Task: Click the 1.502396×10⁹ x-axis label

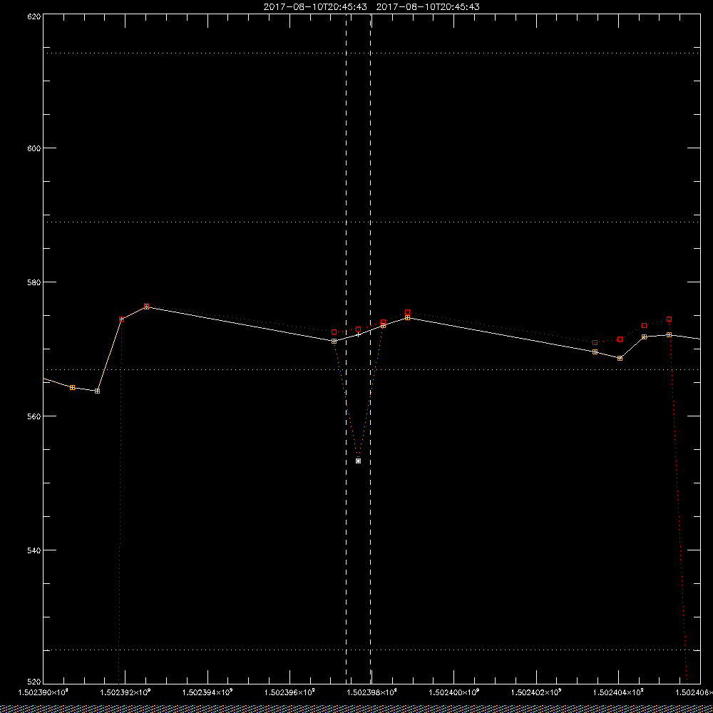Action: point(289,692)
